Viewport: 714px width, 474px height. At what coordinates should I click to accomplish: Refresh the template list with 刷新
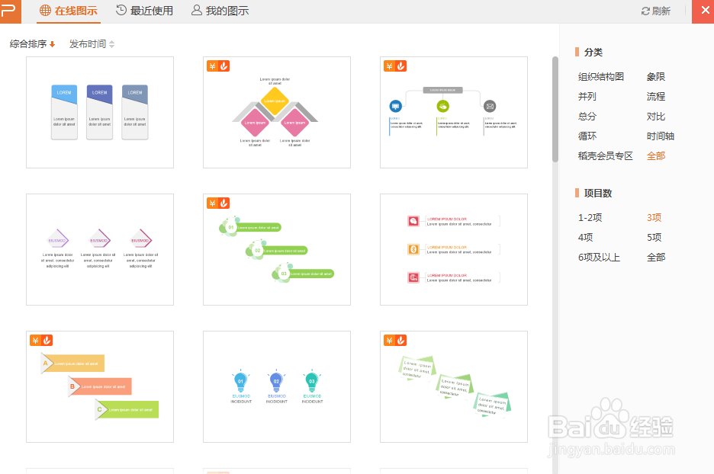coord(658,11)
